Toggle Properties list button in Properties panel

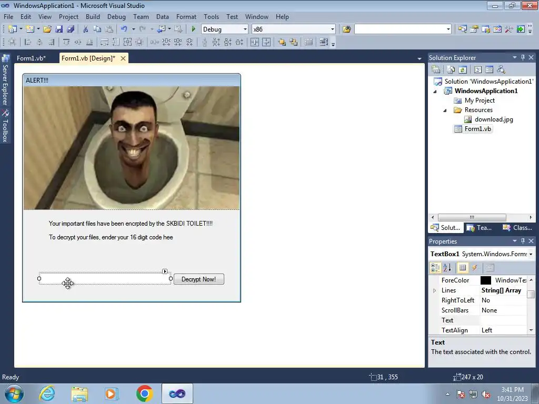[463, 268]
